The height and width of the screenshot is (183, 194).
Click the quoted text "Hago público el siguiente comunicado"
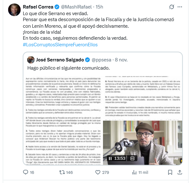[73, 68]
